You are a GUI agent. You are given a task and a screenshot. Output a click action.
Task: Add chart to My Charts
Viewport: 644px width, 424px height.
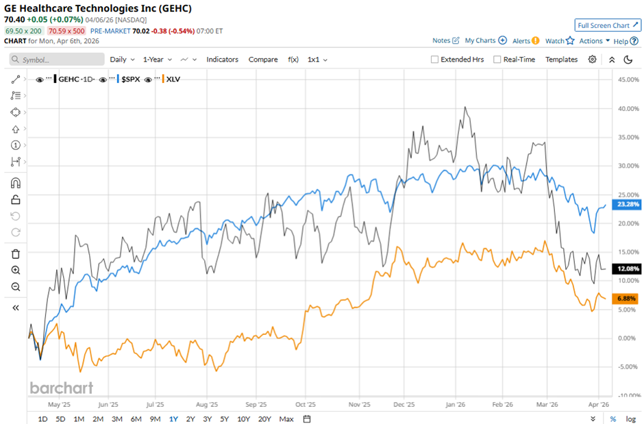click(x=486, y=40)
